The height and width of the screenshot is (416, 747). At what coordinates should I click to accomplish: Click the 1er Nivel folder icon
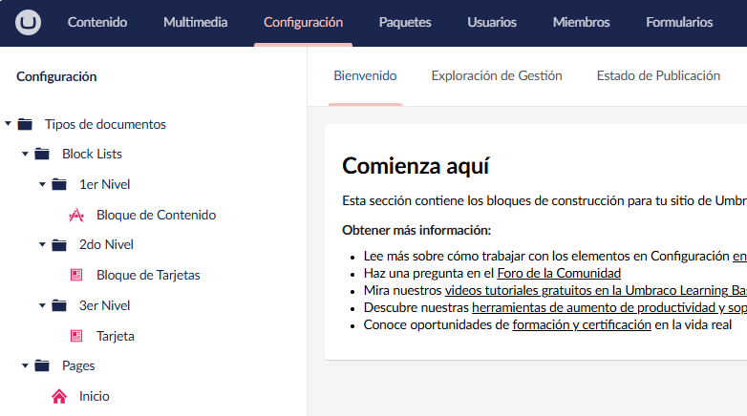pyautogui.click(x=59, y=184)
